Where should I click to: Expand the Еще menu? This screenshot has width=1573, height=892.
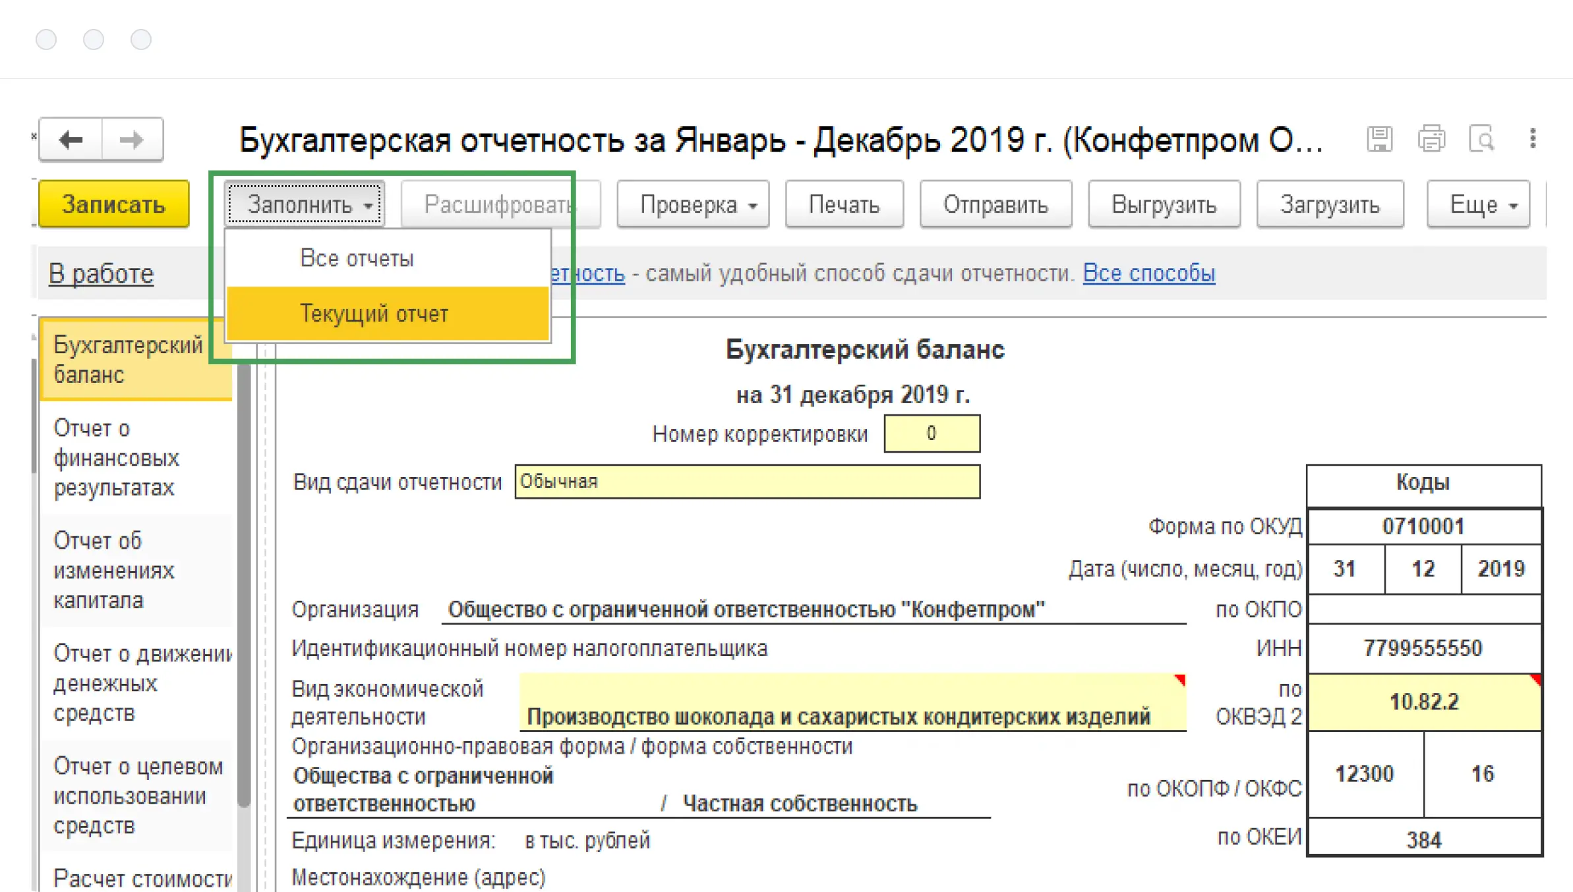1478,205
